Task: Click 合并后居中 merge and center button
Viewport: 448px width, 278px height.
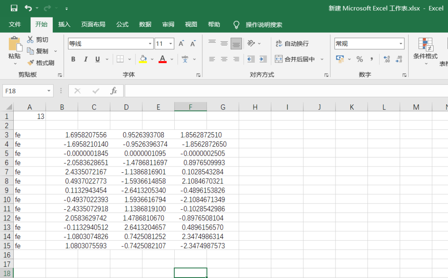Action: tap(295, 59)
